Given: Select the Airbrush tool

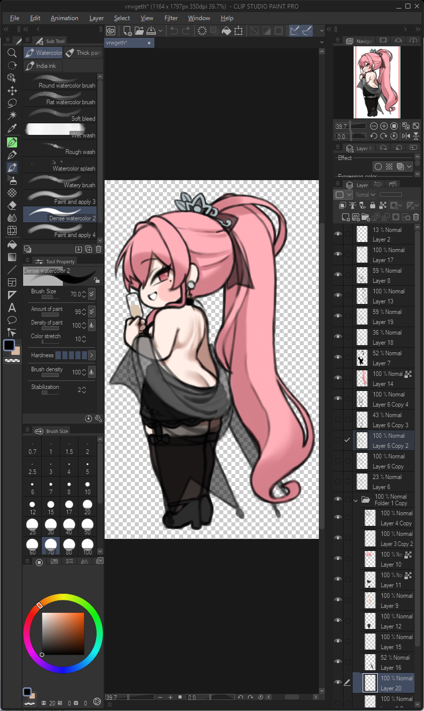Looking at the screenshot, I should point(13,180).
